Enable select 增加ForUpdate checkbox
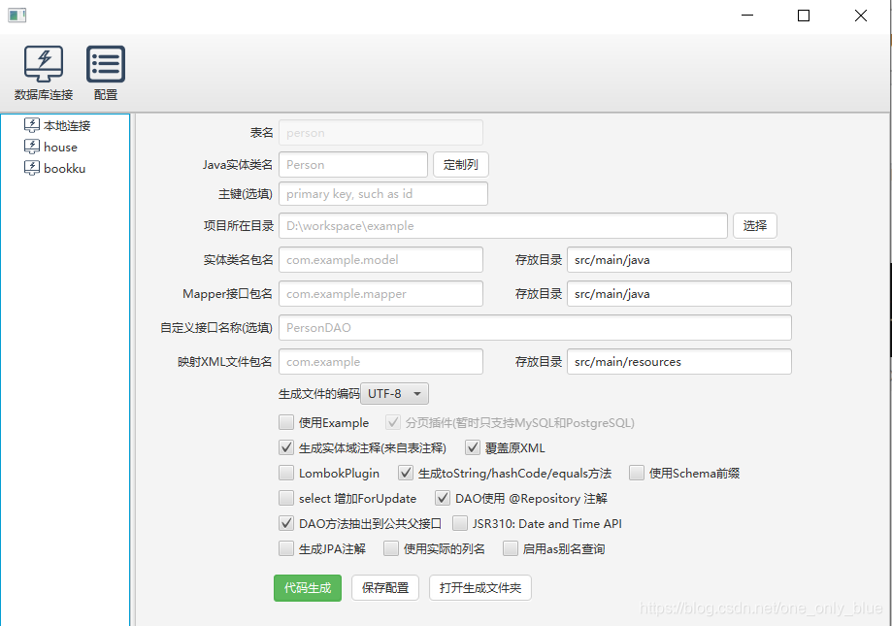The height and width of the screenshot is (626, 892). pos(286,498)
